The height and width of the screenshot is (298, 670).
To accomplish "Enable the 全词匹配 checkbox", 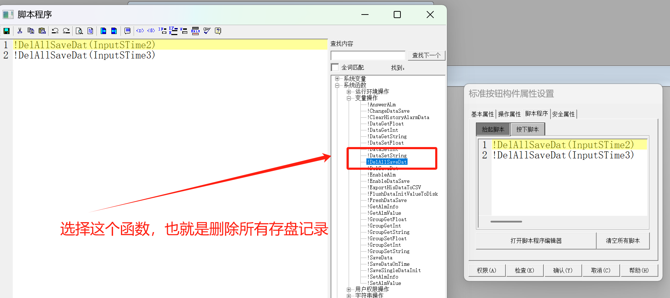I will 335,67.
